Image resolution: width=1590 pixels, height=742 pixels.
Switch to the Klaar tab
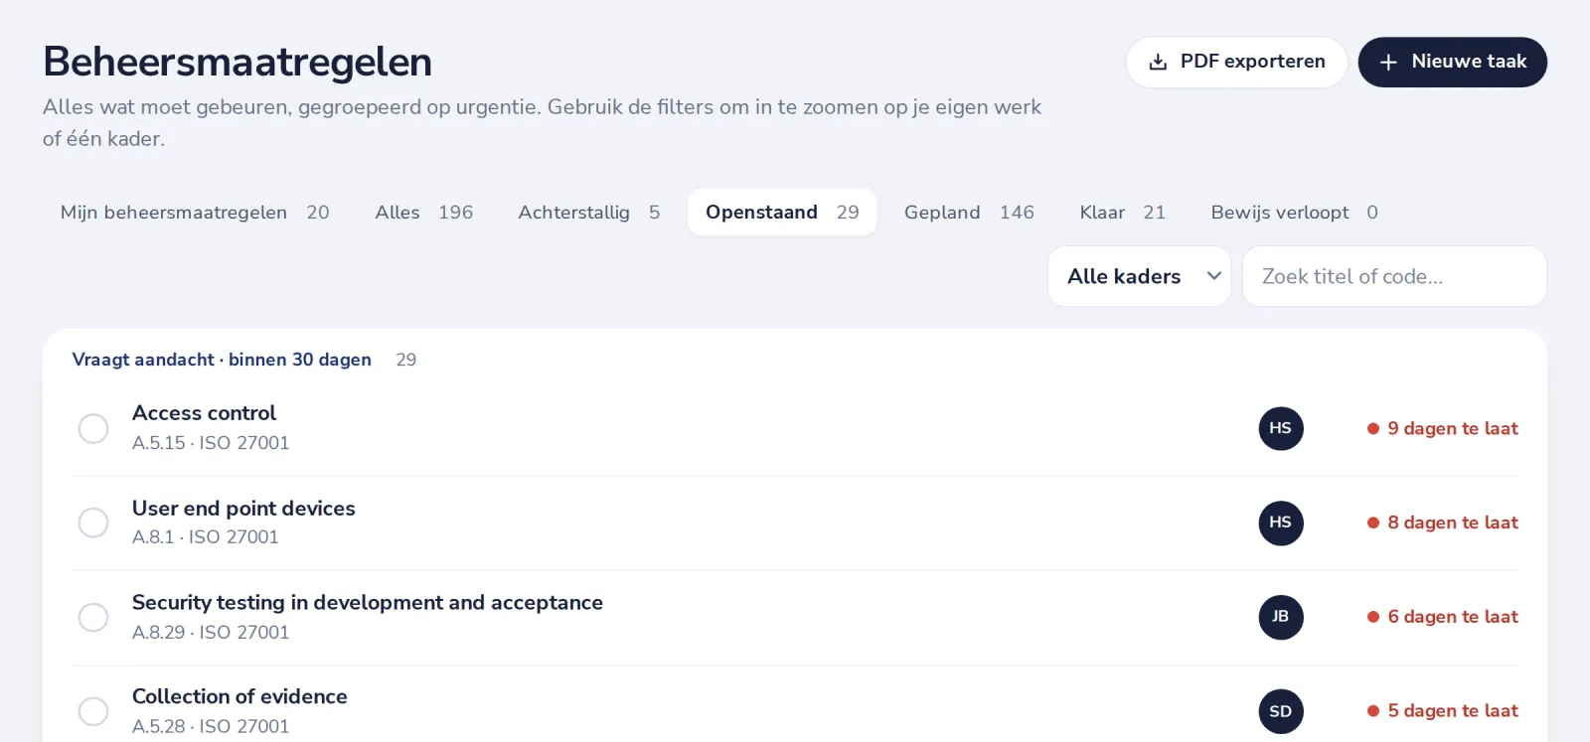coord(1122,213)
